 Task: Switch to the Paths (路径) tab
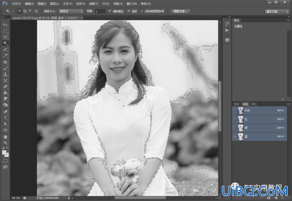tap(254, 104)
